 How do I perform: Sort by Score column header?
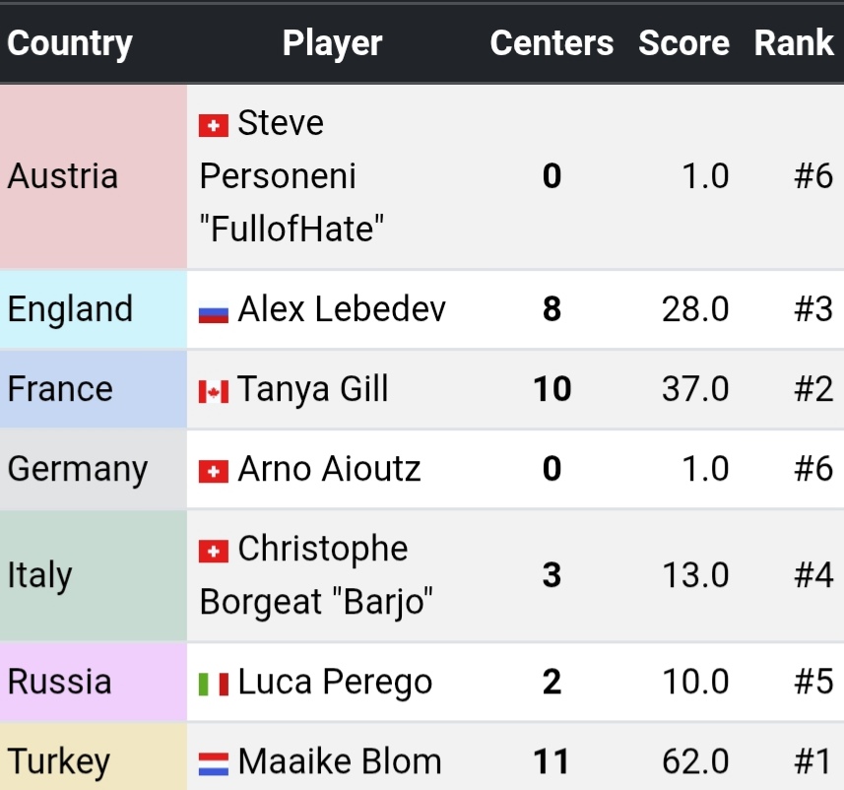pyautogui.click(x=683, y=43)
